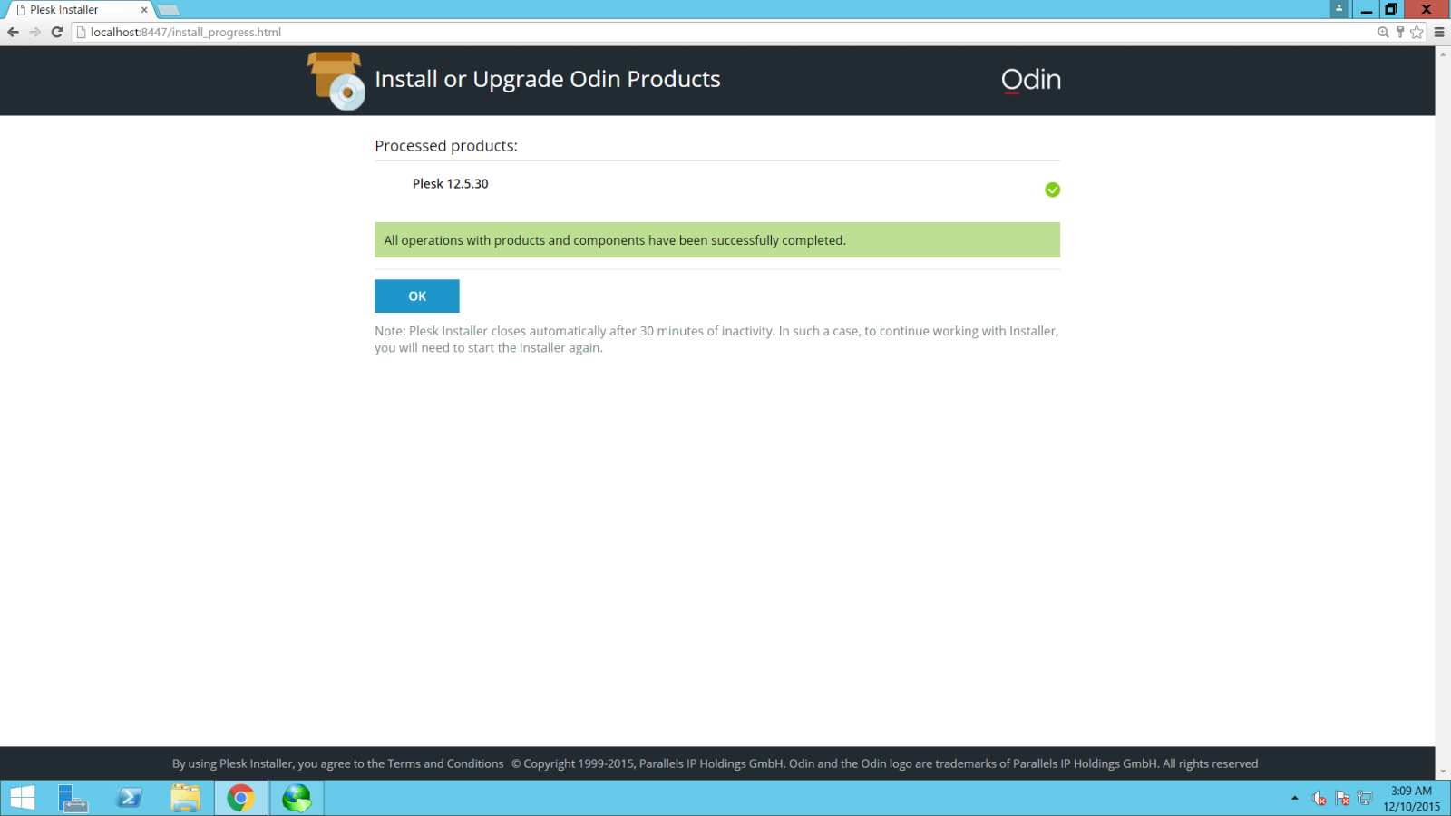Bookmark this page with the star icon
The image size is (1451, 816).
pos(1417,32)
